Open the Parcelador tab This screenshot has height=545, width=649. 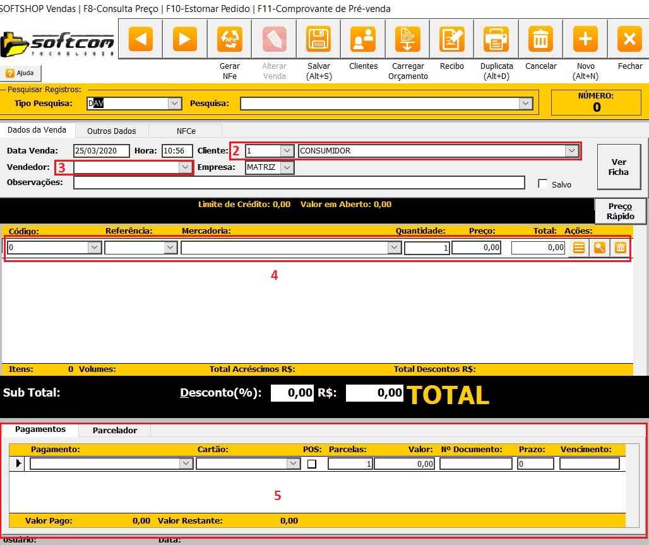114,430
